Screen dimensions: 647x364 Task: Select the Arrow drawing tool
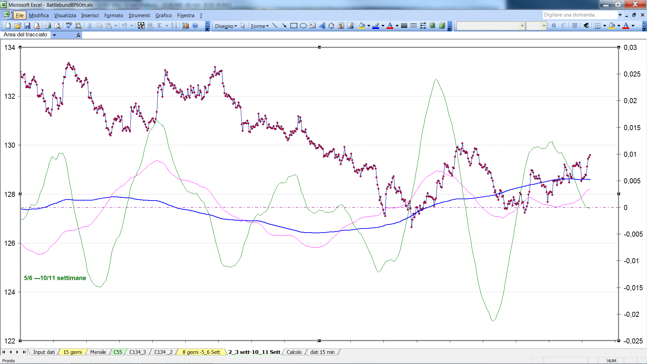(x=284, y=26)
